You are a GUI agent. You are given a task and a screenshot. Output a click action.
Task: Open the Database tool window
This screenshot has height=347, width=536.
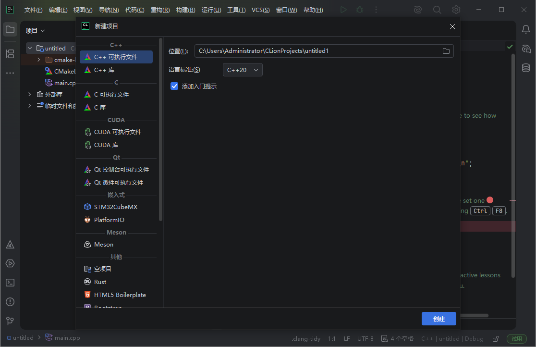click(526, 67)
